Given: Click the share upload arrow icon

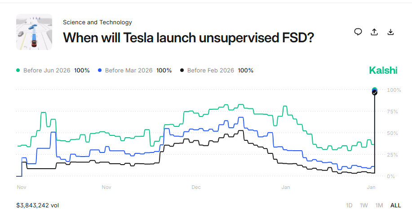Looking at the screenshot, I should [x=374, y=32].
